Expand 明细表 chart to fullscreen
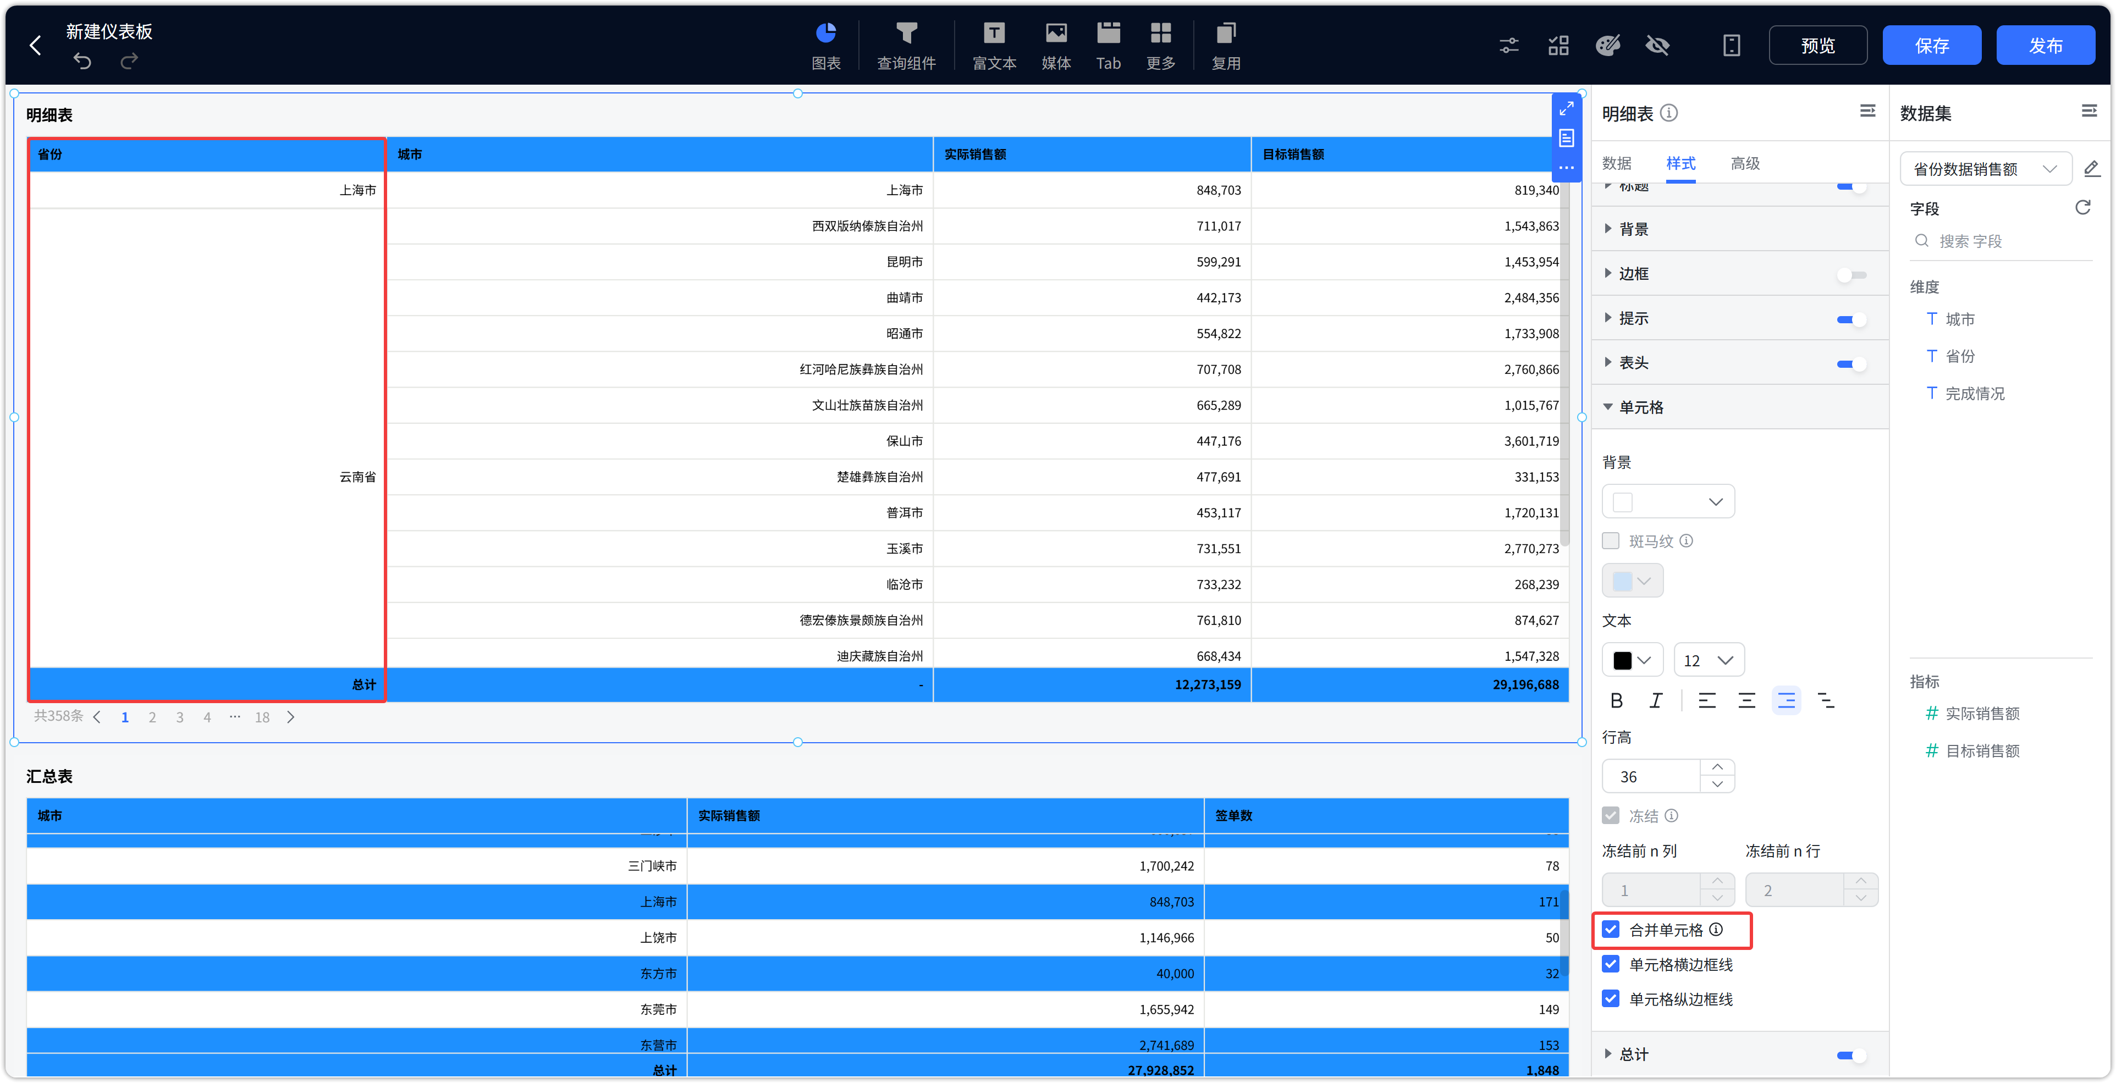The width and height of the screenshot is (2116, 1083). [1567, 108]
